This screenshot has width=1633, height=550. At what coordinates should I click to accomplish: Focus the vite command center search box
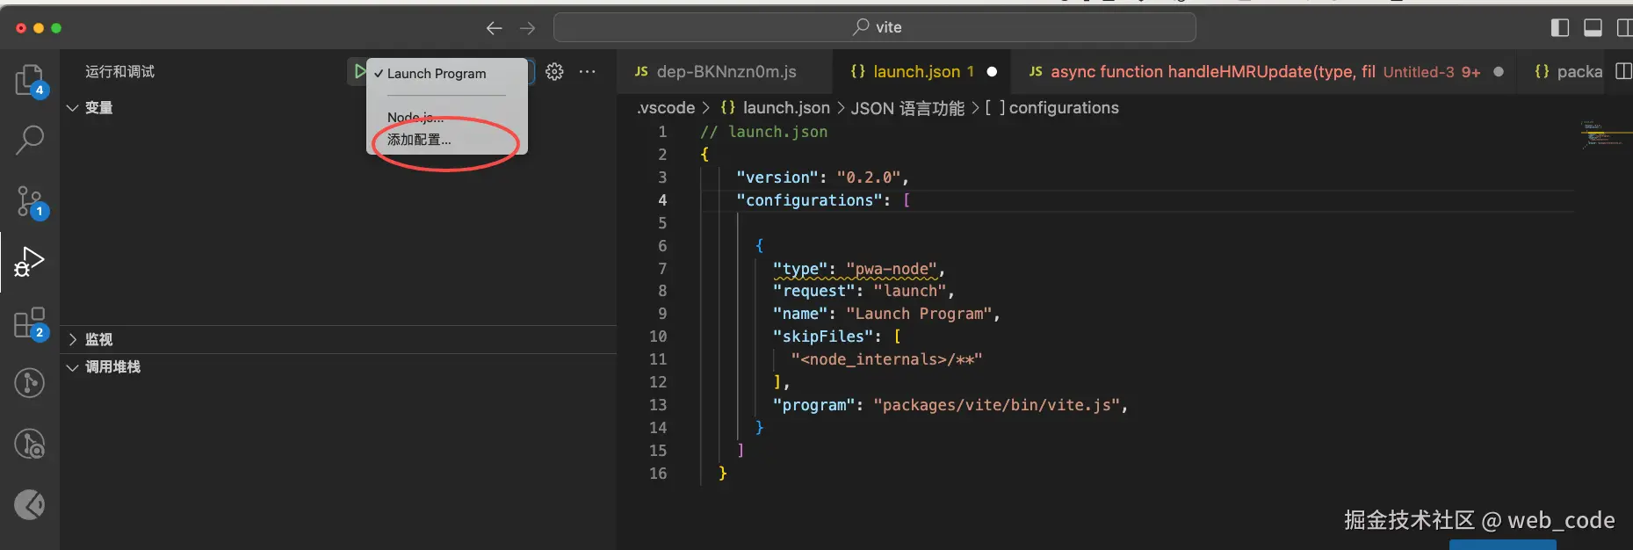tap(875, 27)
